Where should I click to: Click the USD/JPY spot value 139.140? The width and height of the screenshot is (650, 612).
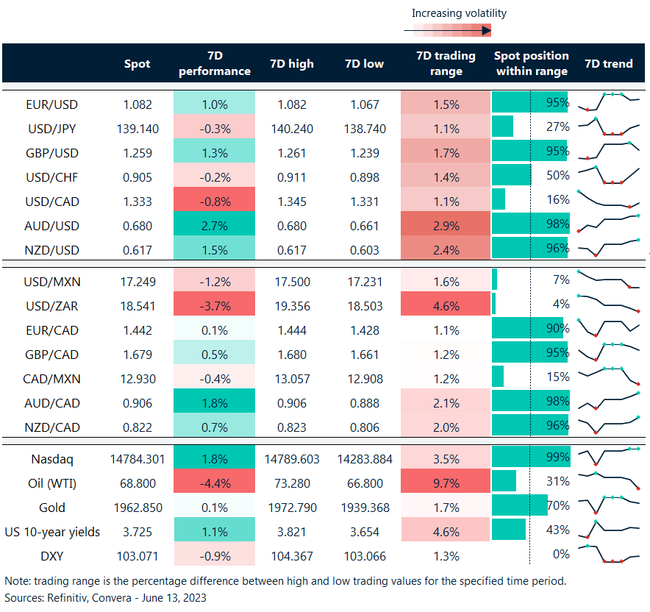tap(137, 129)
